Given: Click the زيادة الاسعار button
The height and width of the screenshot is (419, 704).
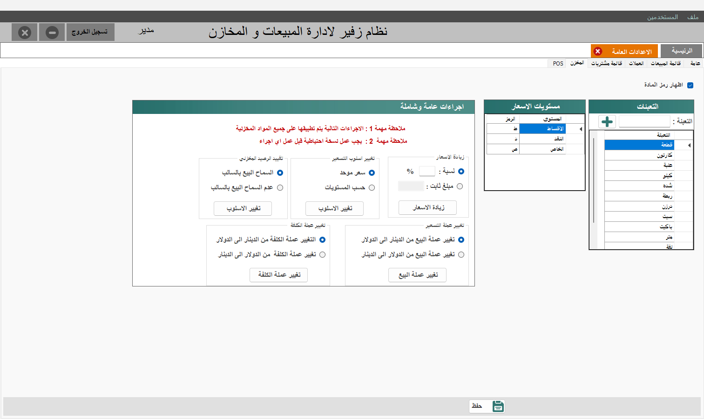Looking at the screenshot, I should click(427, 207).
